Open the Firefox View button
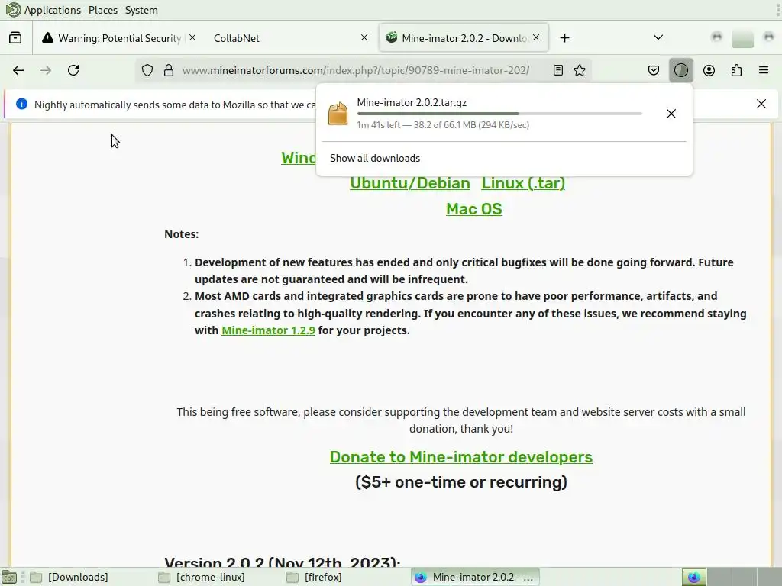 pos(15,38)
